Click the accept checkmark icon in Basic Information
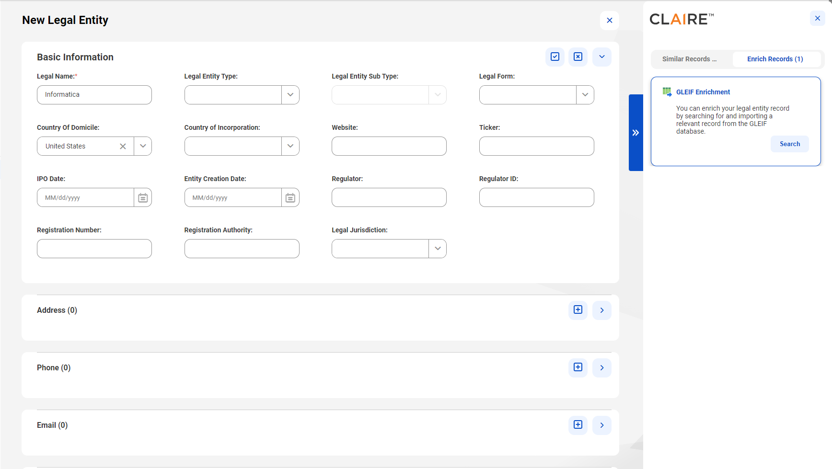Screen dimensions: 832x469 pos(555,57)
